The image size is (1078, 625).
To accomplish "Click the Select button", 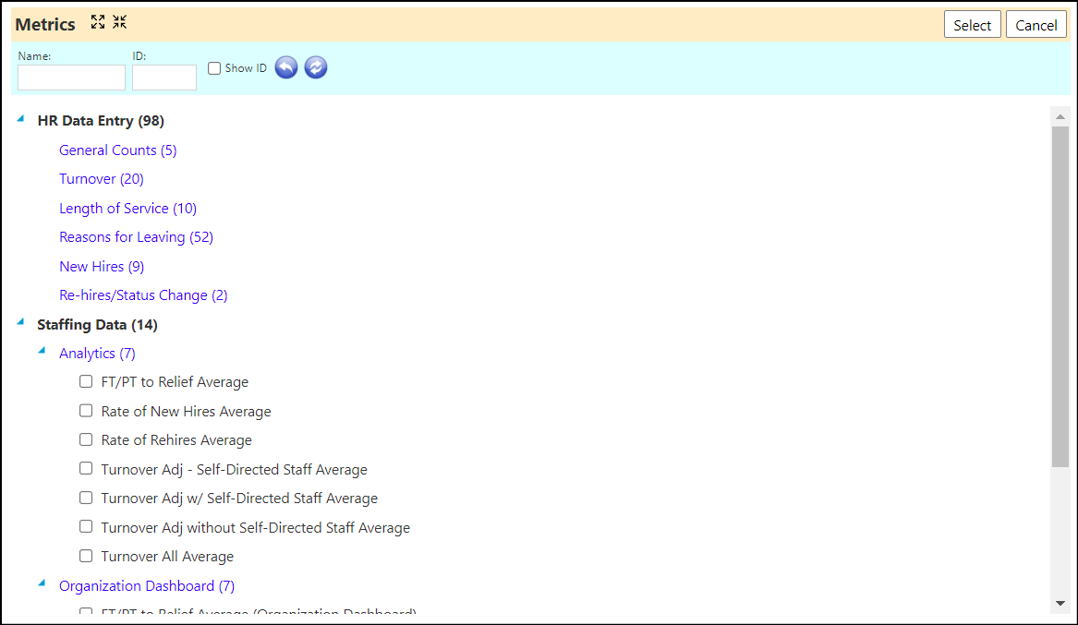I will (972, 25).
